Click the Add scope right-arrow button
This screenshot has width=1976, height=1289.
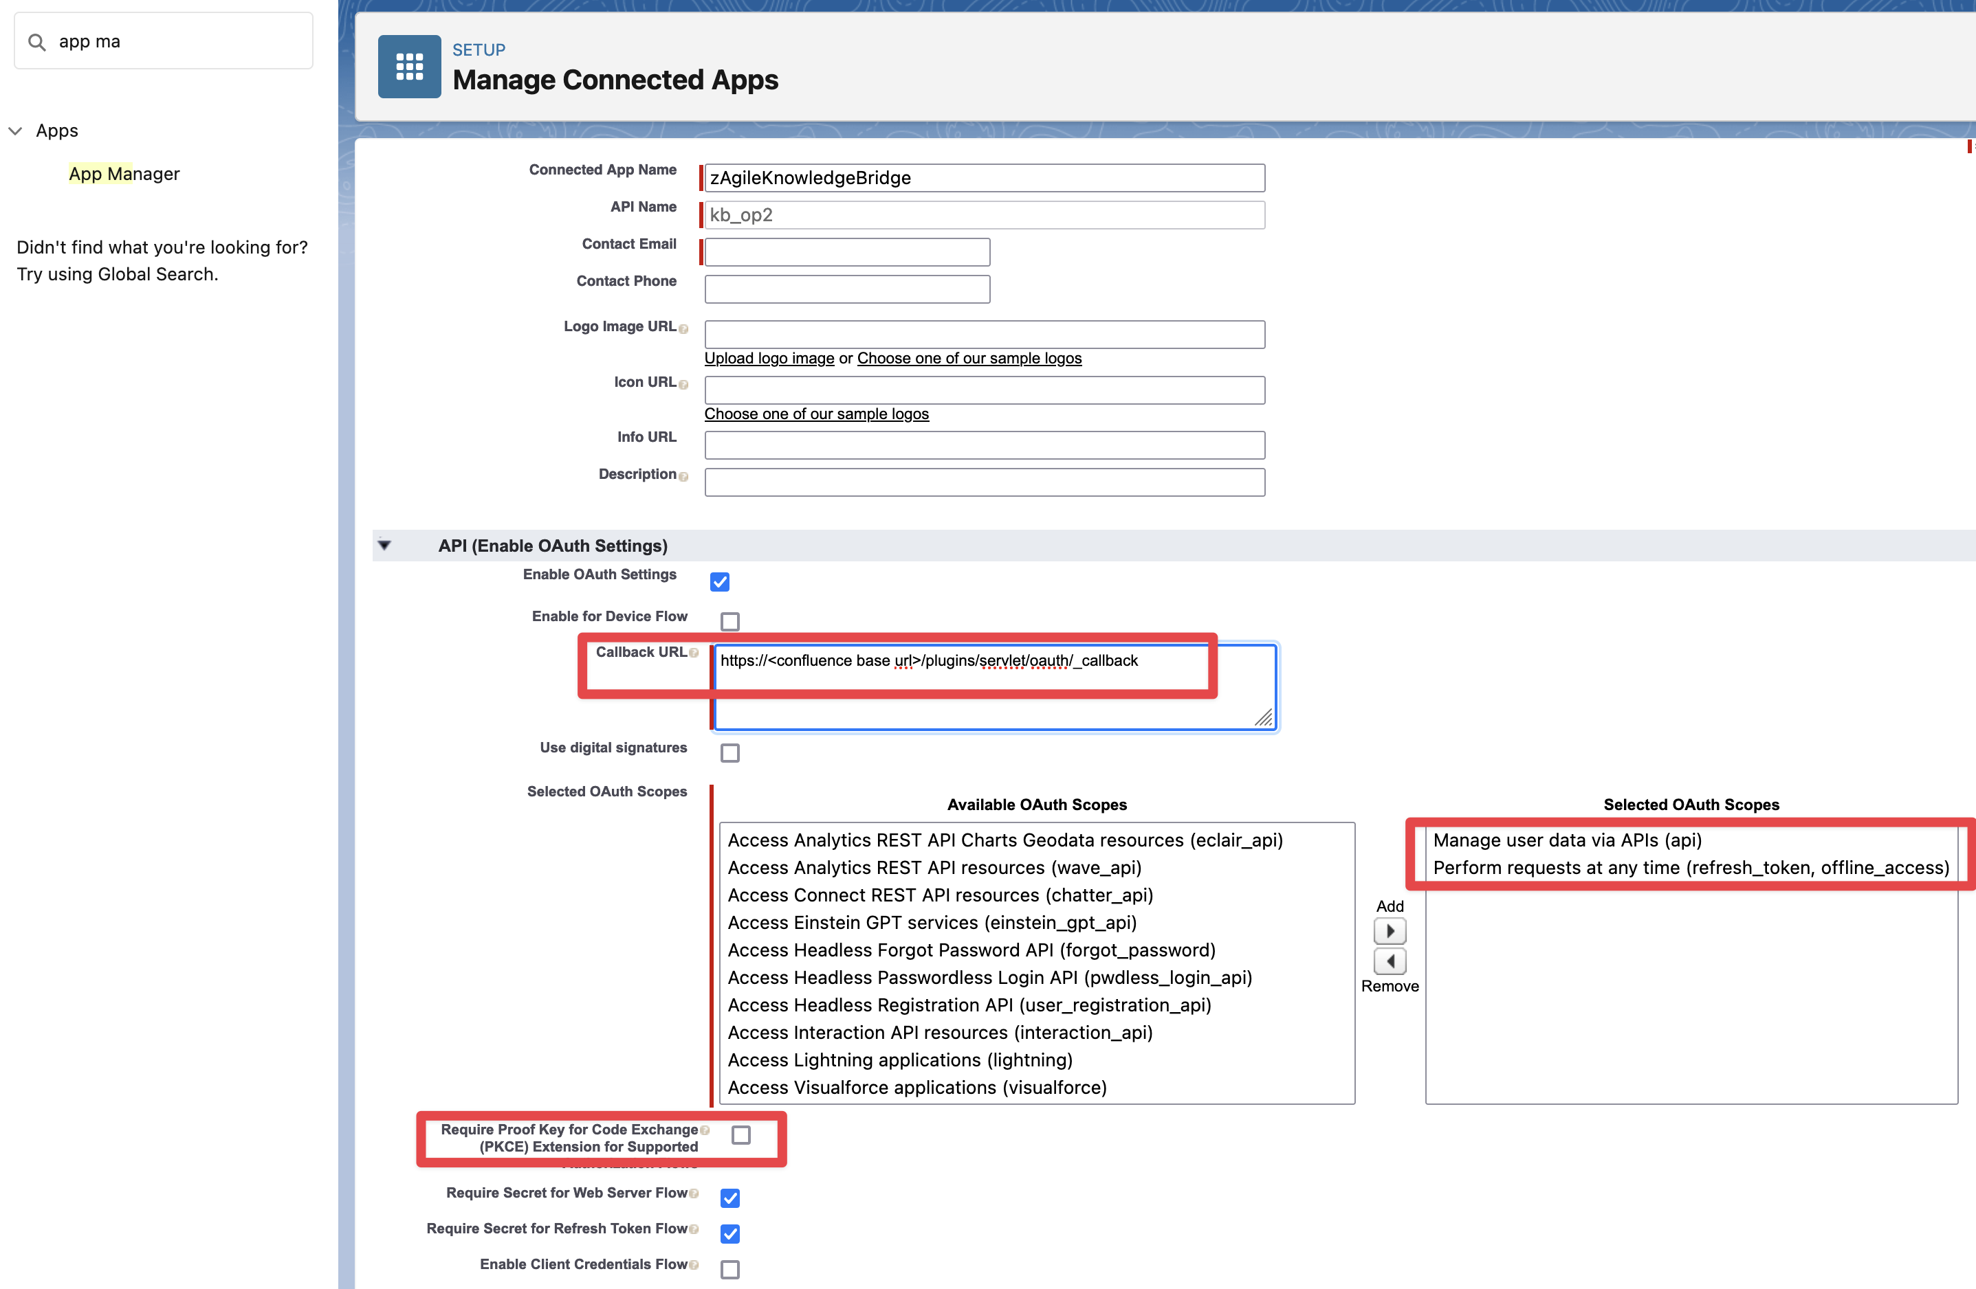tap(1389, 930)
